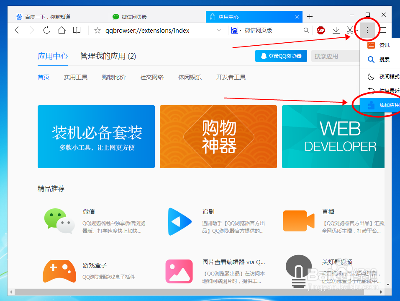Image resolution: width=400 pixels, height=301 pixels.
Task: Bookmark the page with star icon
Action: (x=97, y=31)
